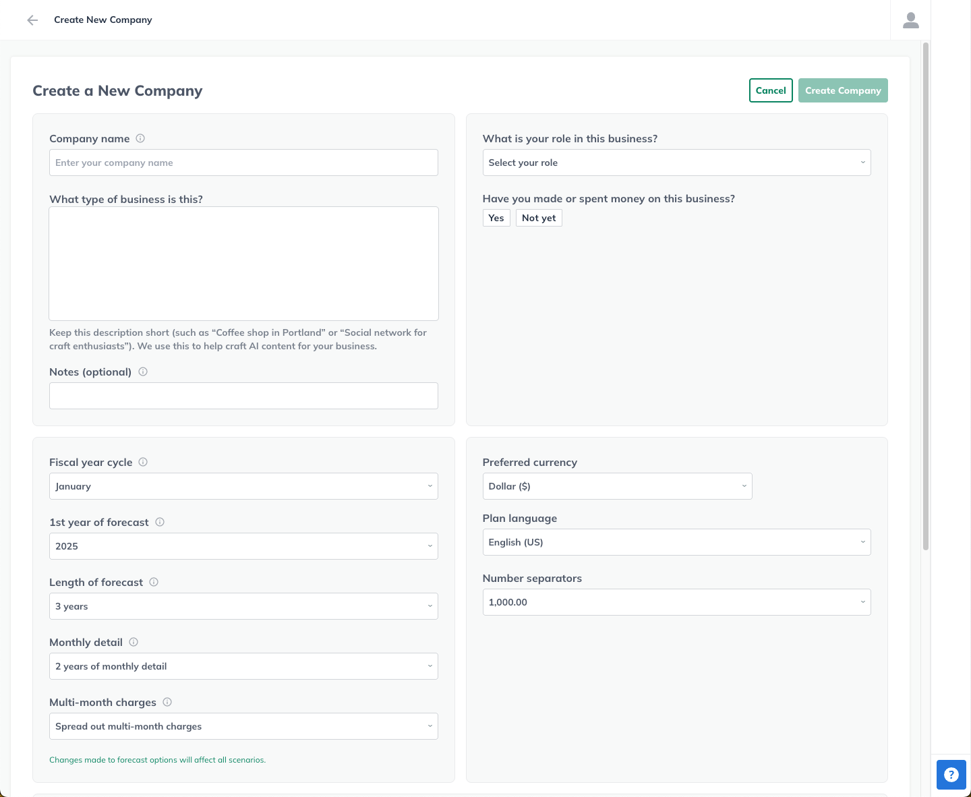Click the Notes info icon
The image size is (971, 797).
[143, 372]
